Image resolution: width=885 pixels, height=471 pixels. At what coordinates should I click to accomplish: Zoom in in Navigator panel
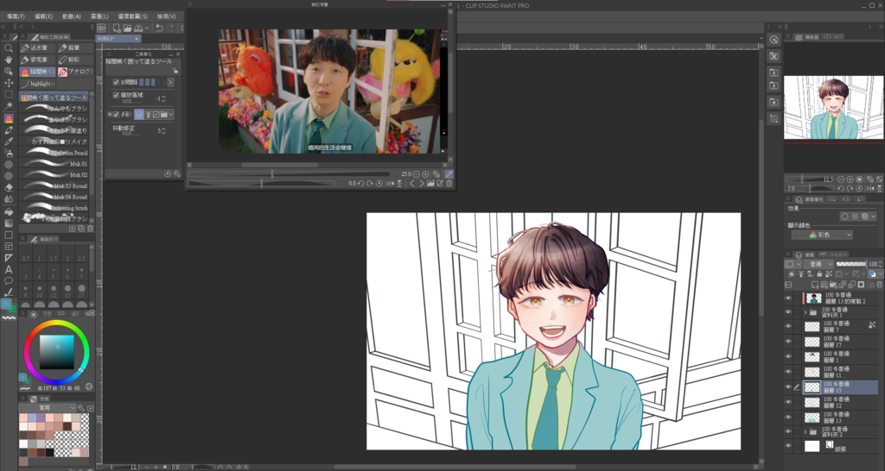pos(850,179)
